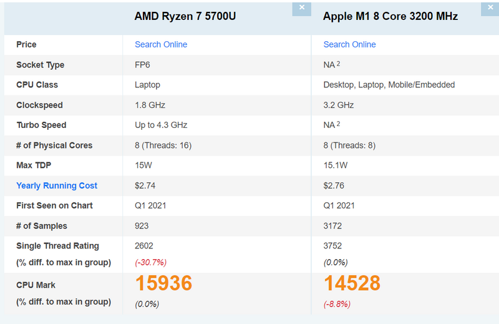499x324 pixels.
Task: Click the 3752 single thread score
Action: coord(332,246)
